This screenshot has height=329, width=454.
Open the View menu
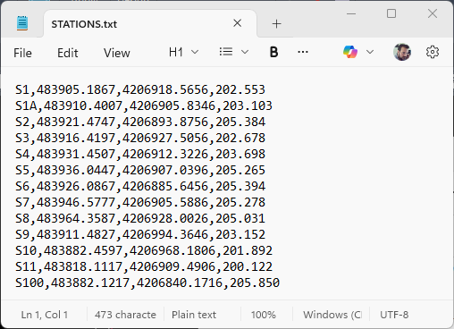click(117, 53)
